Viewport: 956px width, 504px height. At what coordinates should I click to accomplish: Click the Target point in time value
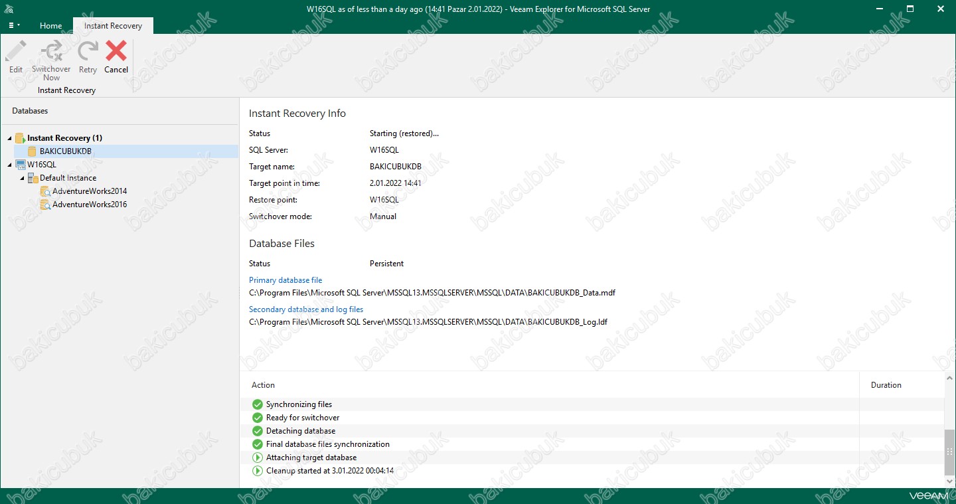tap(396, 183)
